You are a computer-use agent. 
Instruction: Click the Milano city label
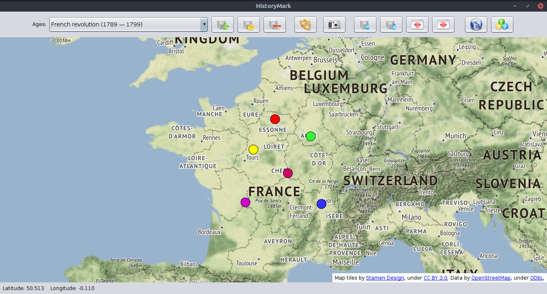coord(412,217)
